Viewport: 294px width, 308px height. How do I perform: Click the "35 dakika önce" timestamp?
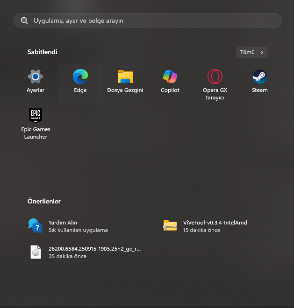pos(67,256)
